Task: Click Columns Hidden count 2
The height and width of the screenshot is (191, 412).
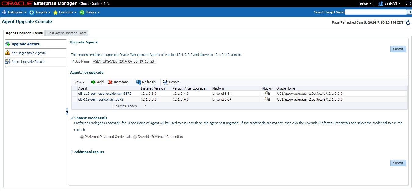Action: (145, 106)
